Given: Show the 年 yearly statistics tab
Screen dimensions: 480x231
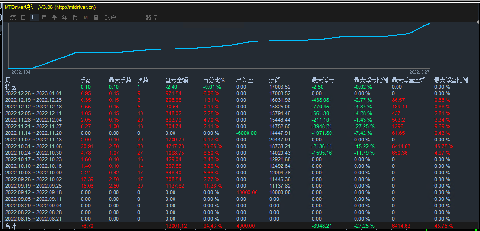Looking at the screenshot, I should (65, 18).
